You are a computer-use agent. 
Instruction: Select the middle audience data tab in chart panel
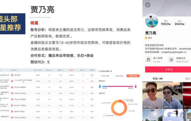pyautogui.click(x=119, y=76)
